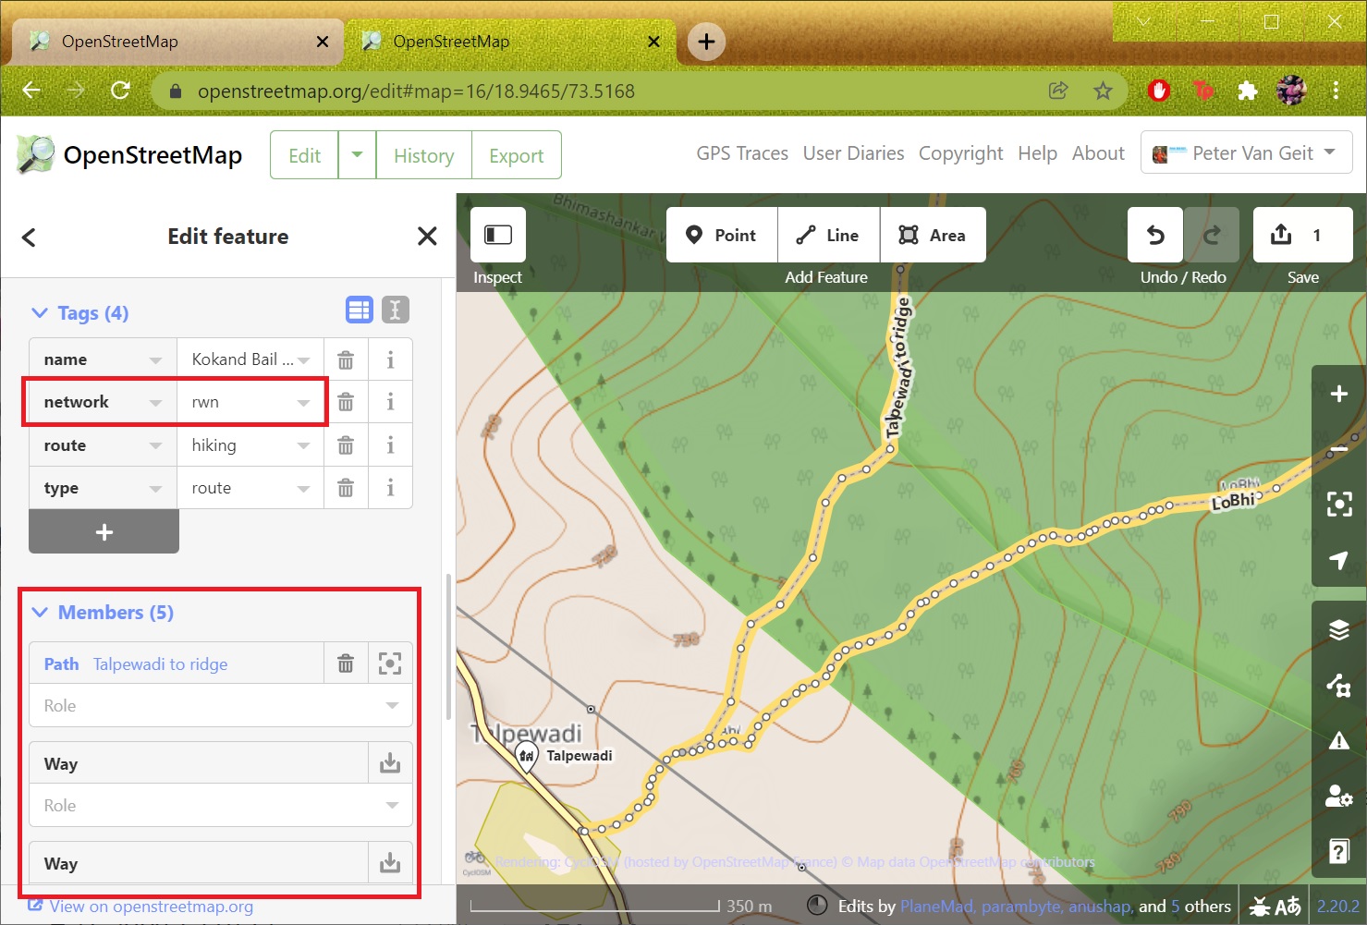Open the About page
1367x925 pixels.
[1098, 153]
